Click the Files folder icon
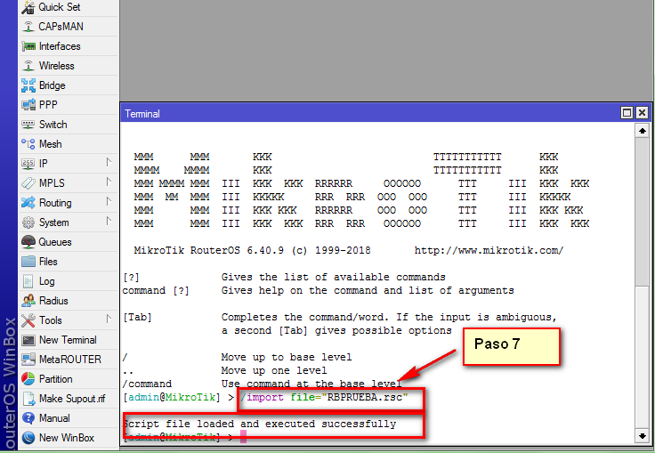 [x=28, y=262]
